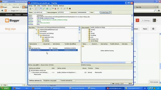Click the Blogger logo in browser window
The width and height of the screenshot is (161, 90).
point(12,20)
